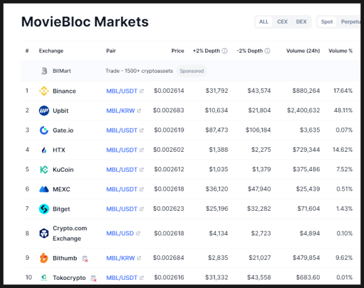Click the Binance exchange logo

(44, 91)
